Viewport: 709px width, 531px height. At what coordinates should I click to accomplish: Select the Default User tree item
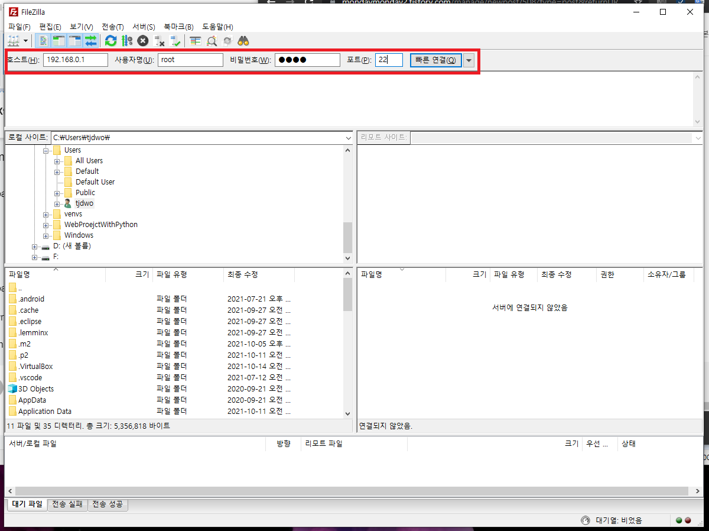coord(95,182)
